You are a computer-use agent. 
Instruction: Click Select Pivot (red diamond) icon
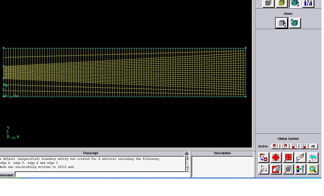276,158
